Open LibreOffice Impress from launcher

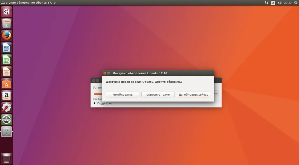pos(6,72)
